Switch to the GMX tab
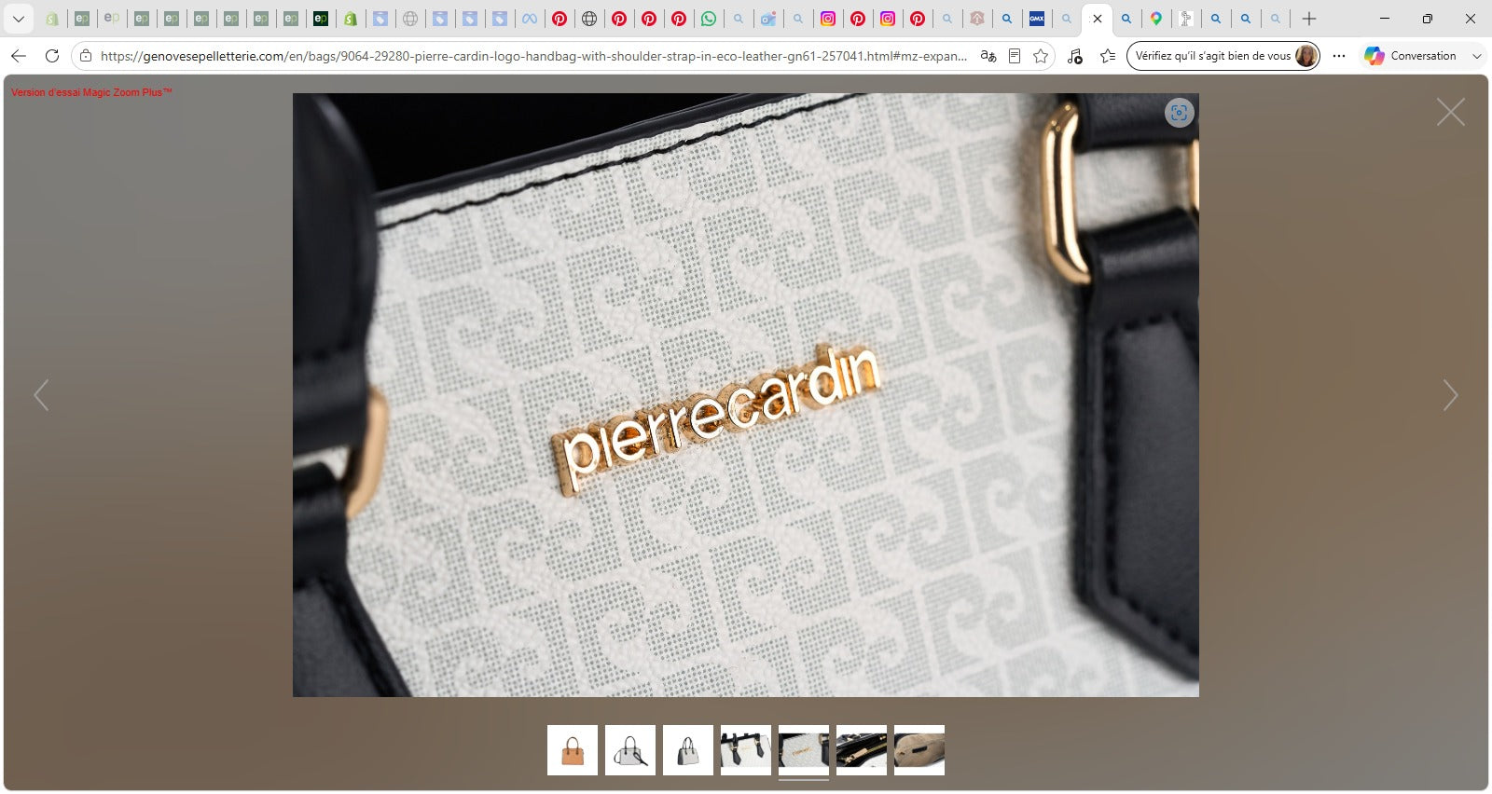This screenshot has height=794, width=1492. 1037,19
